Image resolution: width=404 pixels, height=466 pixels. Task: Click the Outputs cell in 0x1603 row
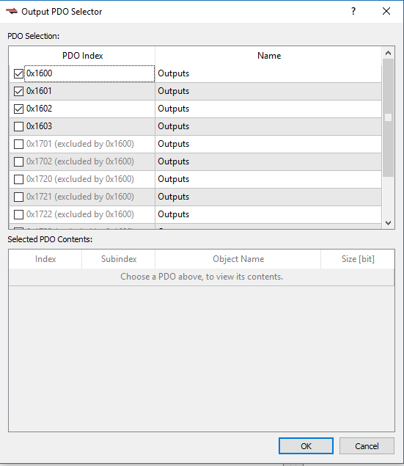click(268, 126)
